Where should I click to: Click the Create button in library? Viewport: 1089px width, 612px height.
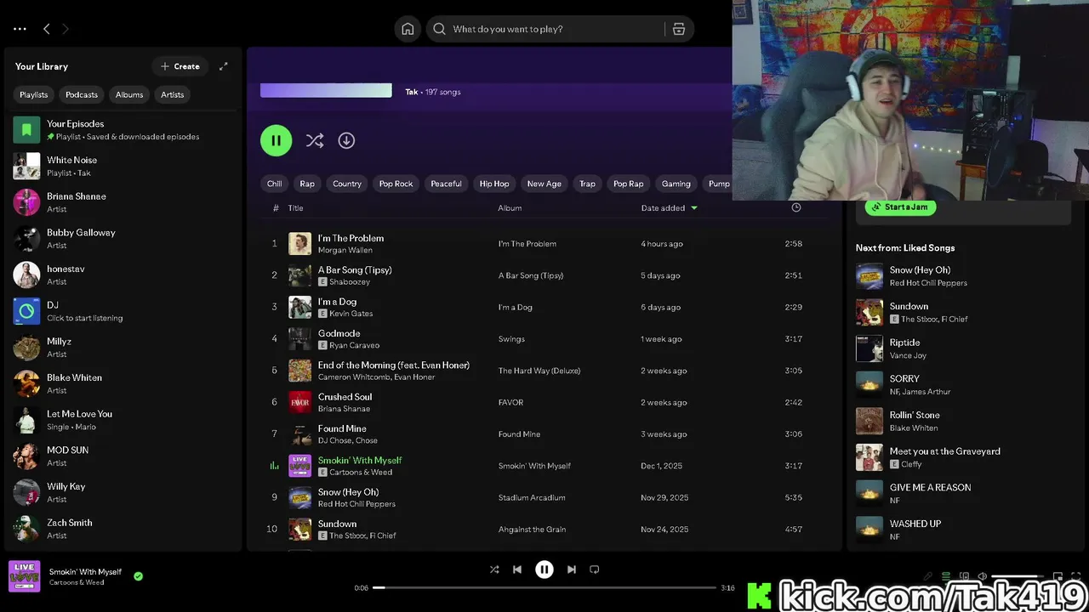(x=180, y=66)
